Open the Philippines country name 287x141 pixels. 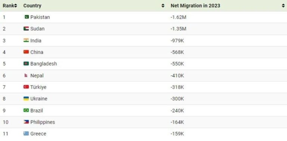(43, 122)
